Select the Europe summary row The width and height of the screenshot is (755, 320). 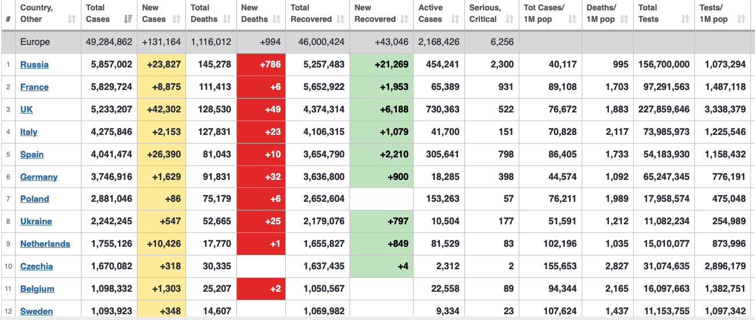pos(377,42)
